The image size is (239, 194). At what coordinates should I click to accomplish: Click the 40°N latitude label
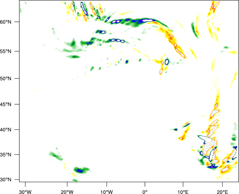[x=6, y=130]
